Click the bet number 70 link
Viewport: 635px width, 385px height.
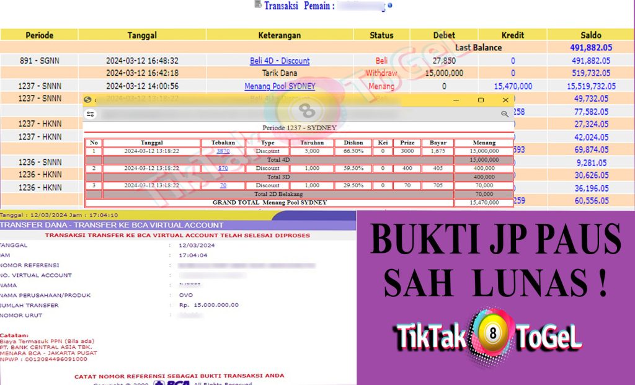pyautogui.click(x=223, y=185)
